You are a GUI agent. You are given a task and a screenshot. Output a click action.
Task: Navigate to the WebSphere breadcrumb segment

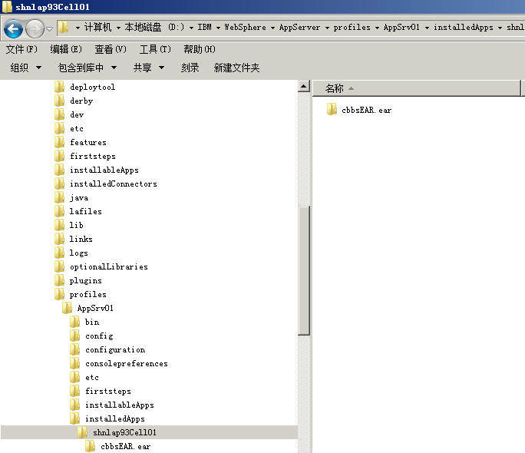coord(245,27)
